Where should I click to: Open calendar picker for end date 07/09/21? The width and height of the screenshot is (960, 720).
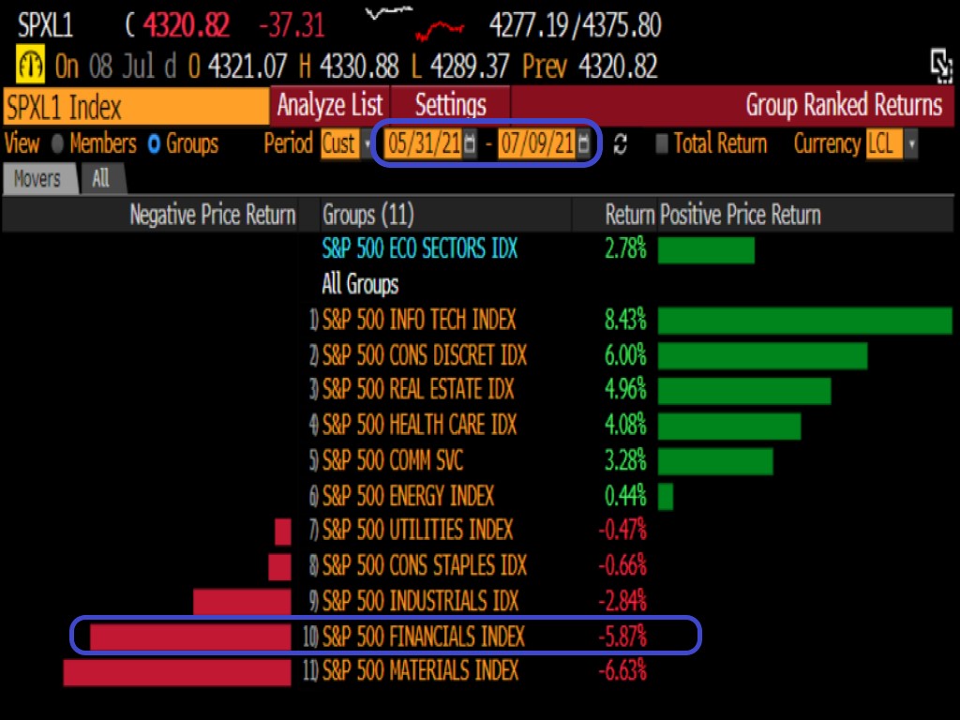(583, 143)
